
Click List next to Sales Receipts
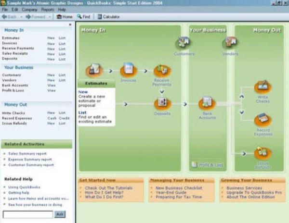pyautogui.click(x=62, y=54)
